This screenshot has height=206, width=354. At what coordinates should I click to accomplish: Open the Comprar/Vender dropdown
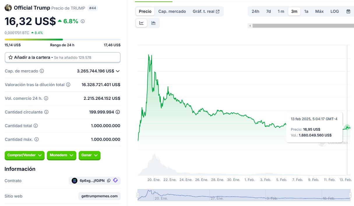click(x=24, y=155)
